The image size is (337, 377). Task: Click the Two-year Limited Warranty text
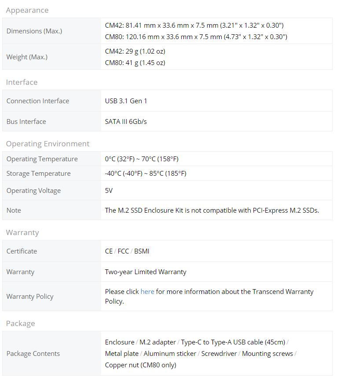146,272
